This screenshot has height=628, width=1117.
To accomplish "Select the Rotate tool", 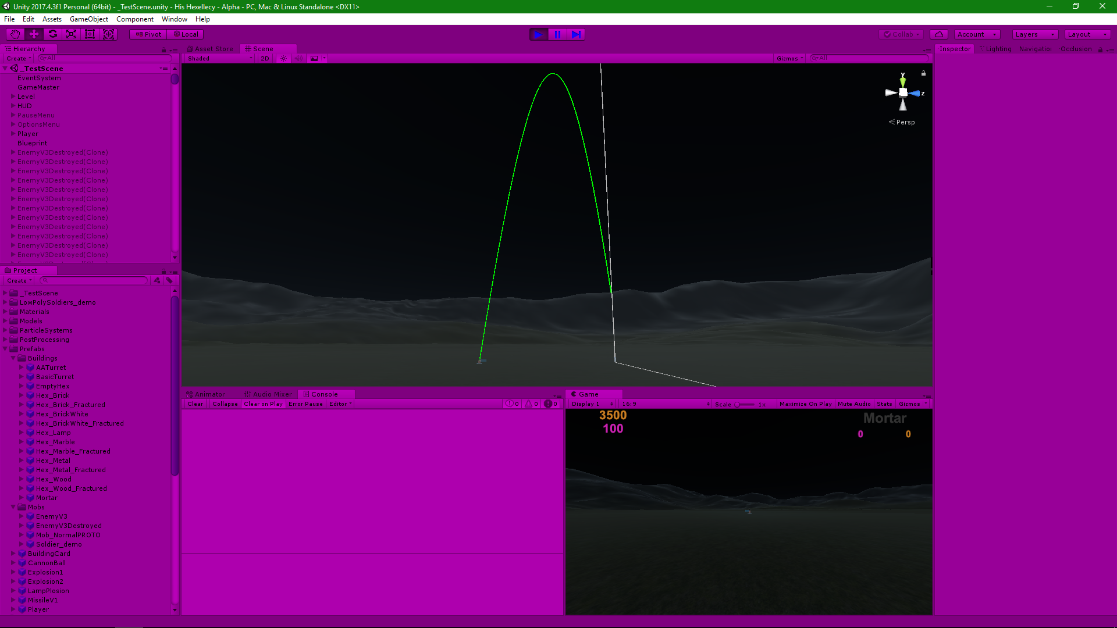I will (52, 34).
